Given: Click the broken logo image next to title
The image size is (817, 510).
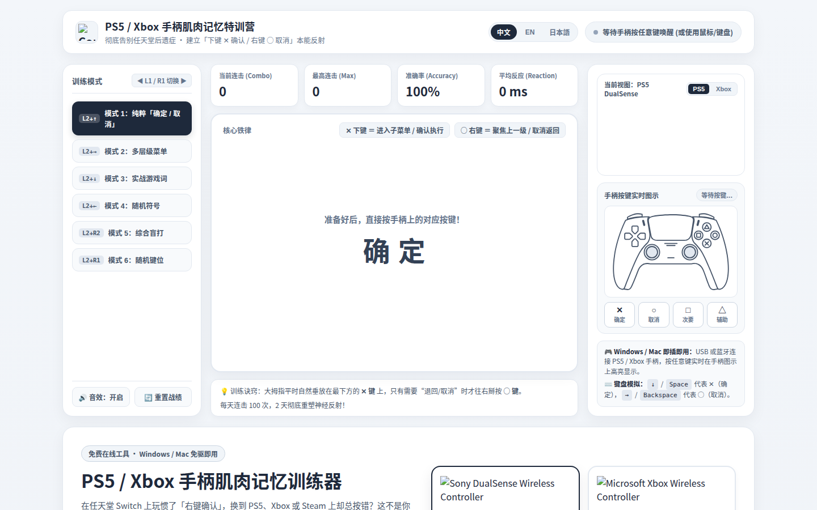Looking at the screenshot, I should click(87, 32).
